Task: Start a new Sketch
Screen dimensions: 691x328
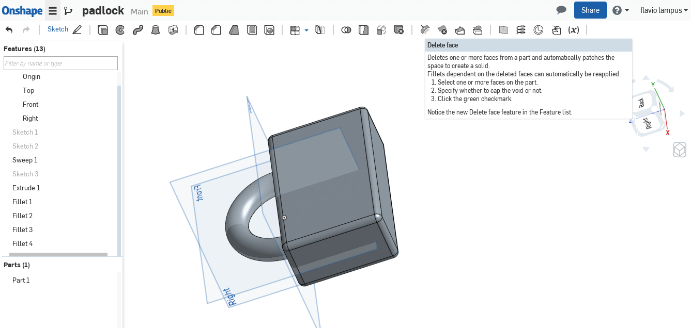Action: (65, 30)
